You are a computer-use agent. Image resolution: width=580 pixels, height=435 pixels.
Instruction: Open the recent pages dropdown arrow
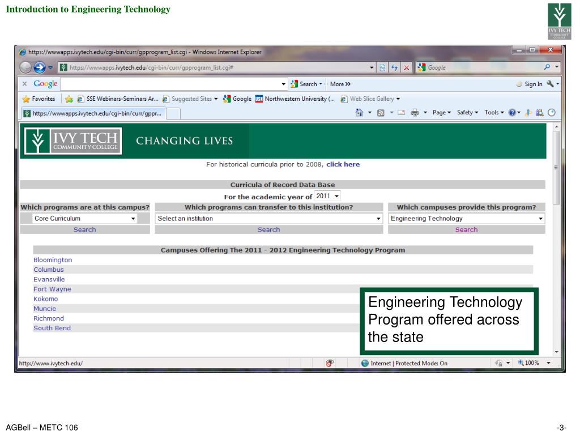point(50,68)
